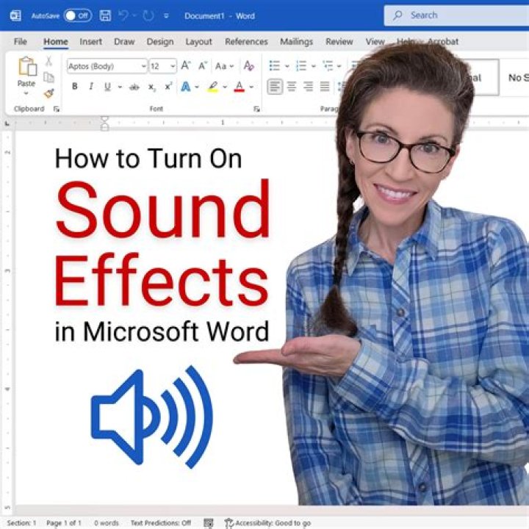Click the macro recording icon in status bar
529x529 pixels.
209,523
